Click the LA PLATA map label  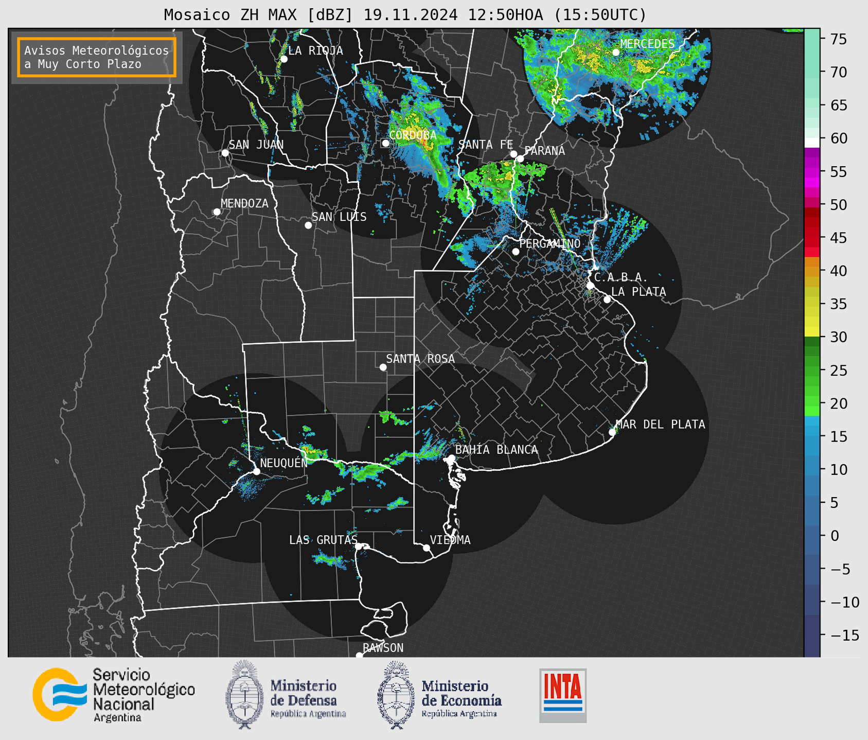[639, 292]
